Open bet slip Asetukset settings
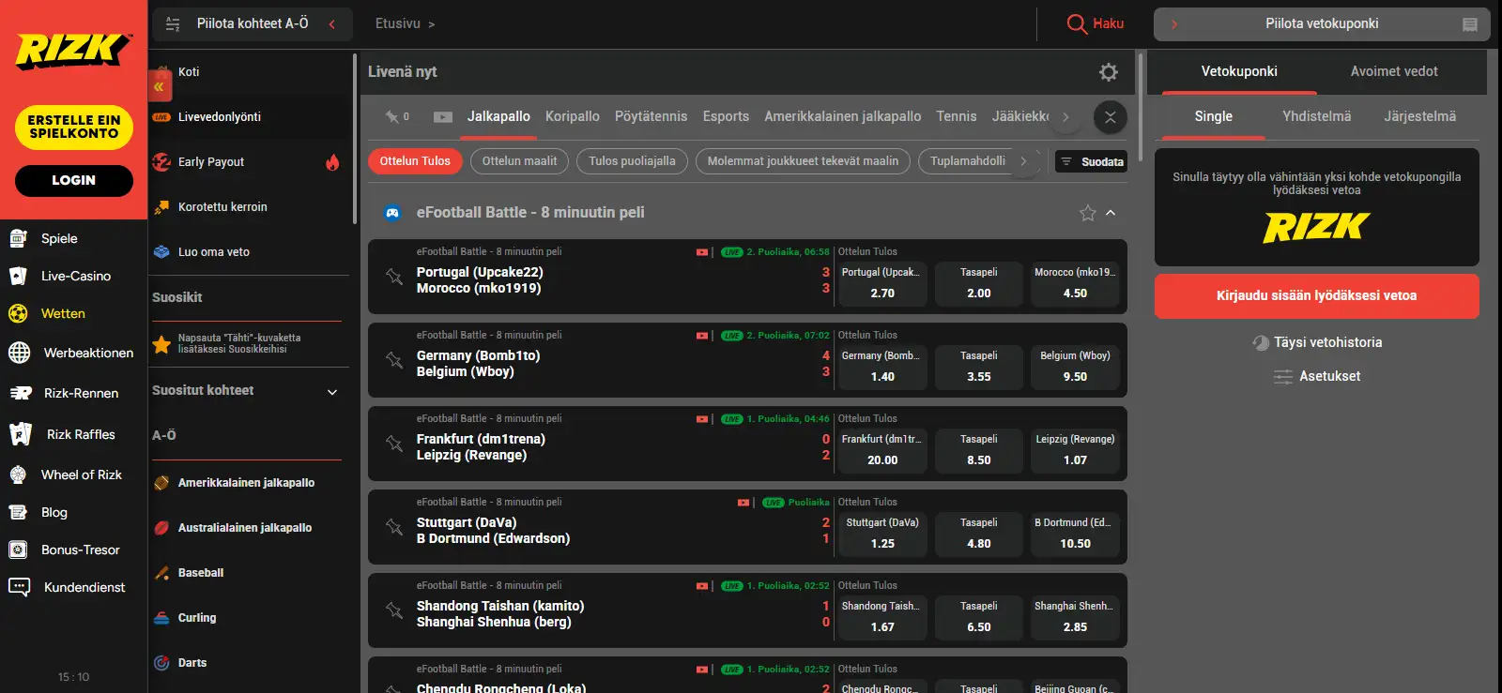The height and width of the screenshot is (693, 1502). pos(1317,376)
